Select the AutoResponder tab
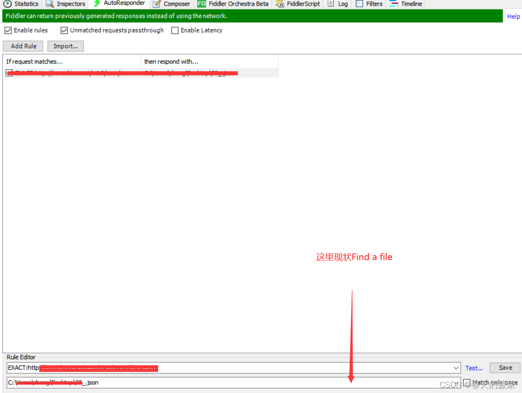The width and height of the screenshot is (522, 393). [119, 4]
